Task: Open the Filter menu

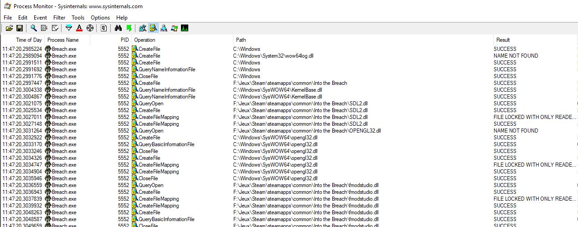Action: (x=59, y=18)
